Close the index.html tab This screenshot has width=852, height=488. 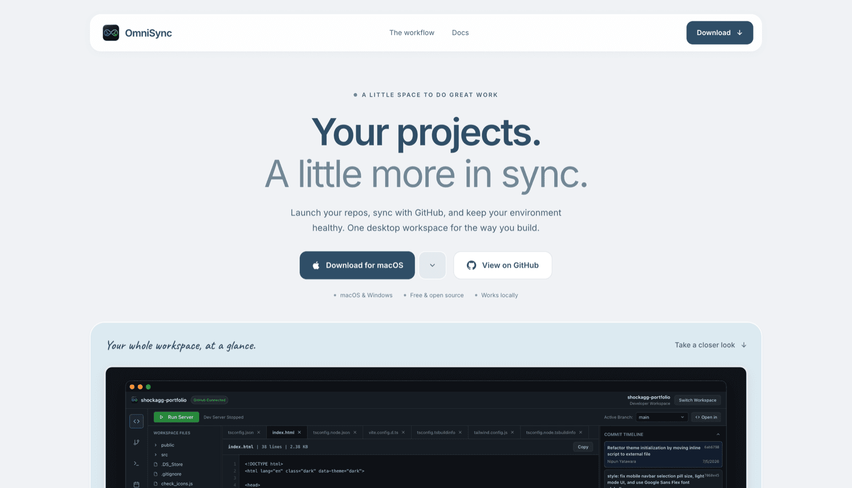[299, 433]
